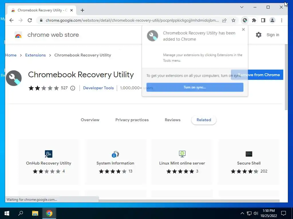Click Turn on sync button
The height and width of the screenshot is (219, 293).
(195, 87)
